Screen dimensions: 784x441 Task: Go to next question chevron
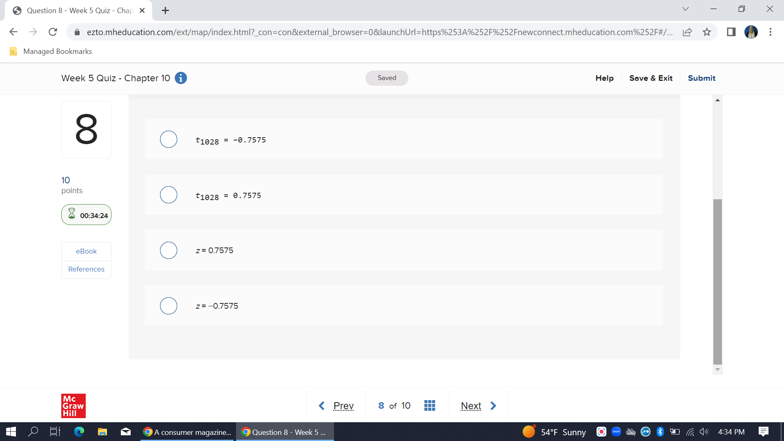click(x=493, y=405)
